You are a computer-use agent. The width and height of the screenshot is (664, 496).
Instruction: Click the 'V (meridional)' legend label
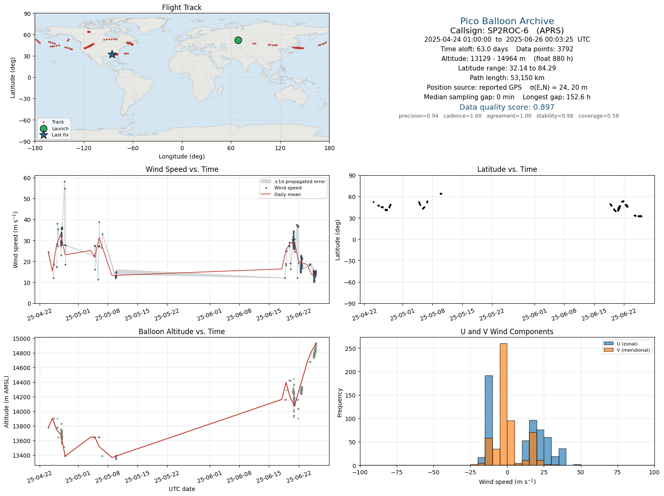[x=634, y=350]
